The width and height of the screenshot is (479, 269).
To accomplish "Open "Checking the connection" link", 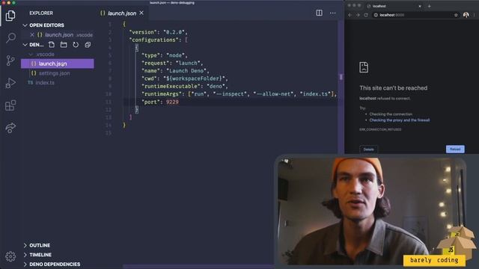I will pos(391,114).
